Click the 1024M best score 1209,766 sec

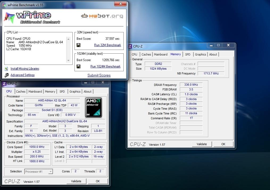pos(111,60)
